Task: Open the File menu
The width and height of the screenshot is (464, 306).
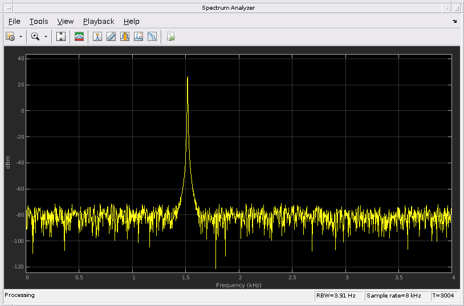Action: click(14, 22)
